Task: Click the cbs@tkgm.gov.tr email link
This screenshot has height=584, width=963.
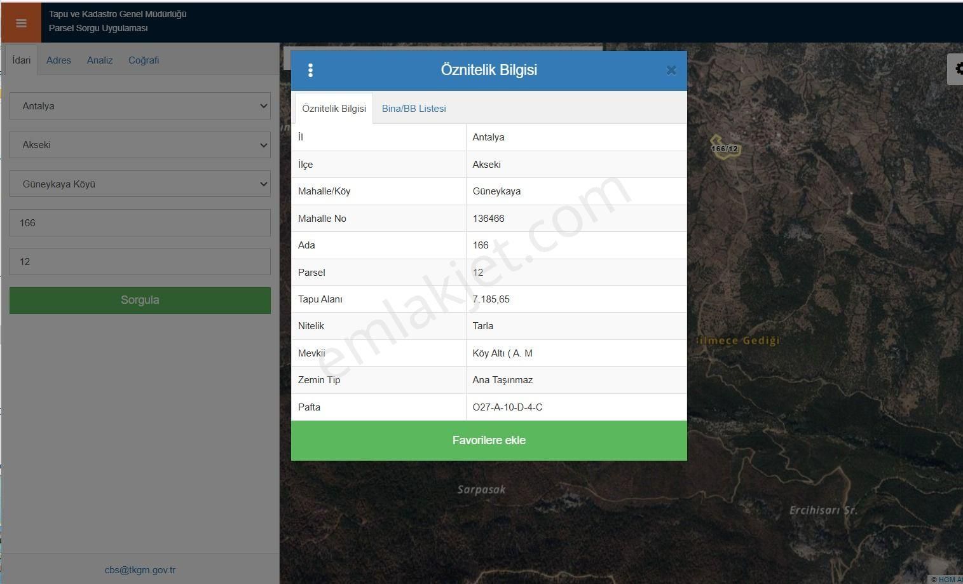Action: pyautogui.click(x=140, y=570)
